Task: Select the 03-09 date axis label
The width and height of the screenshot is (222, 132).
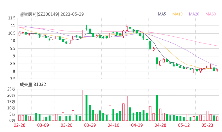Action: (x=43, y=125)
